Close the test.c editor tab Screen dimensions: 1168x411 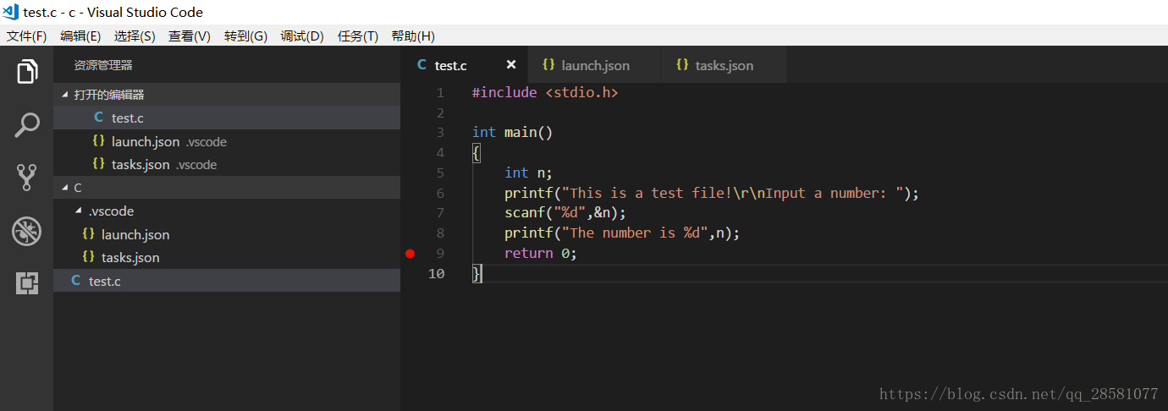click(x=511, y=65)
